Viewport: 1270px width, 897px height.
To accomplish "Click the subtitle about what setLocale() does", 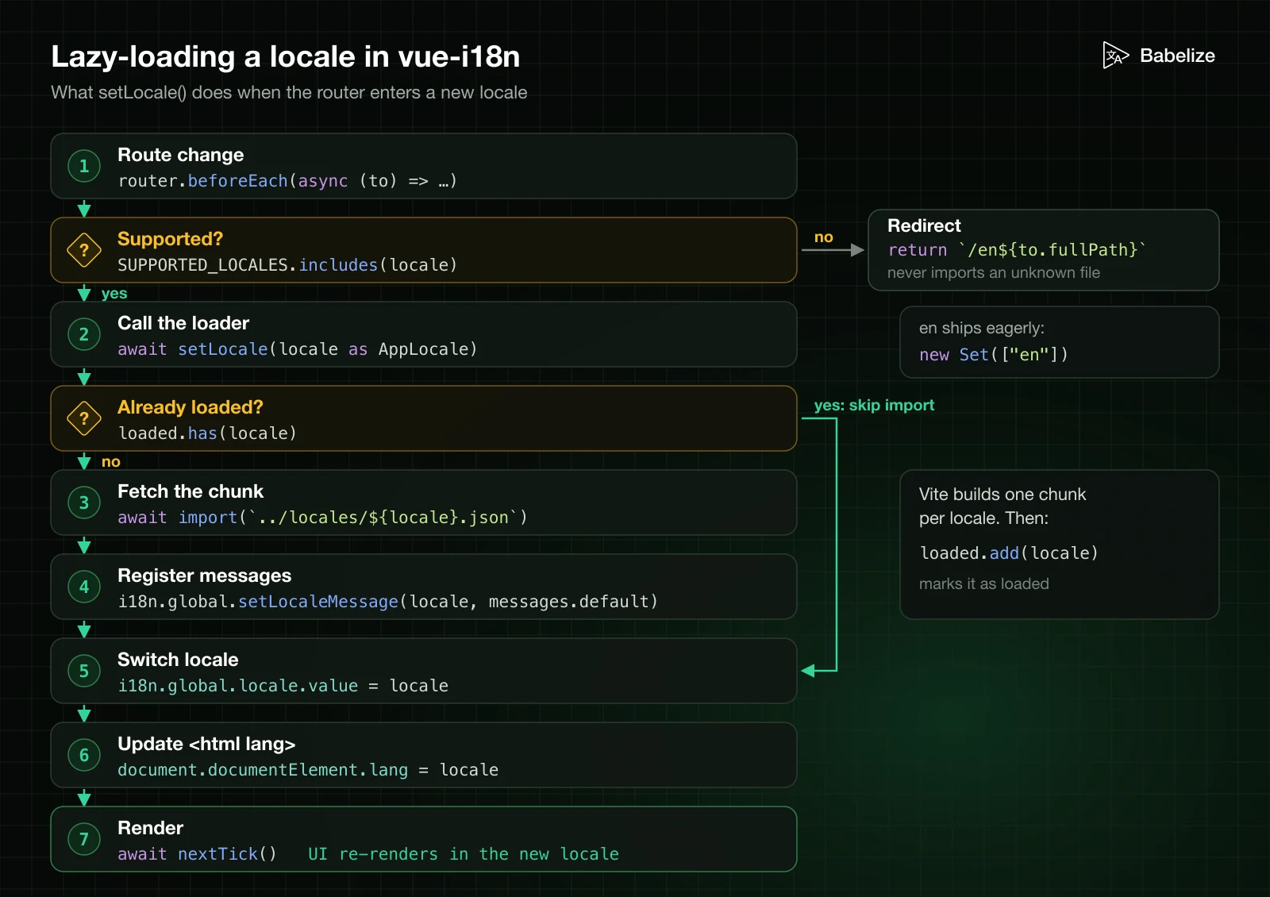I will click(x=289, y=93).
